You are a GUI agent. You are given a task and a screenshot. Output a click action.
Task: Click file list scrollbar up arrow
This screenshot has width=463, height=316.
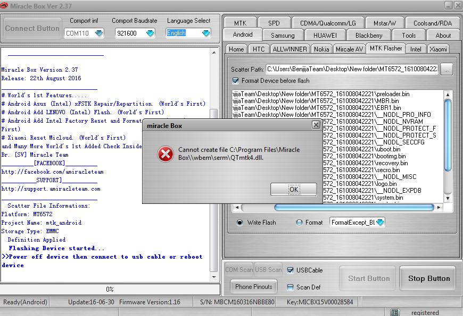[x=448, y=95]
